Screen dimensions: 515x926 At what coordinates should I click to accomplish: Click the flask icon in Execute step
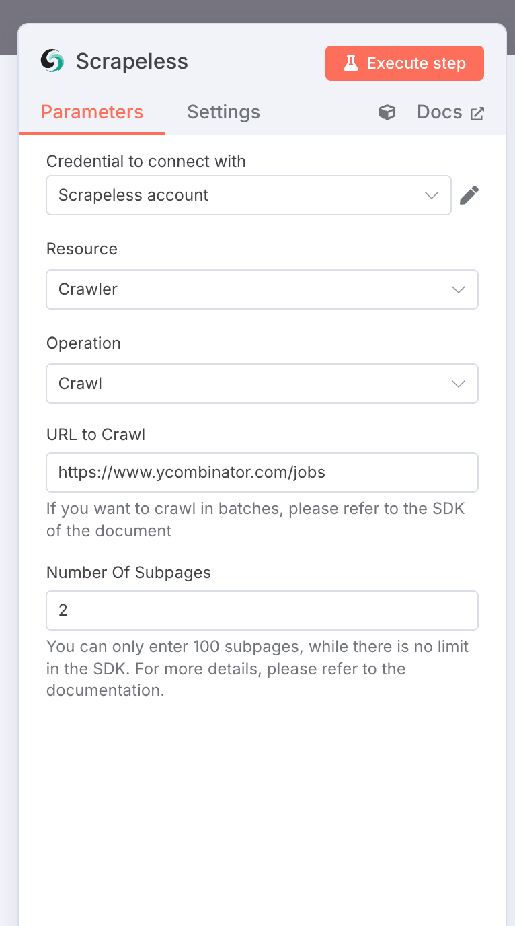click(351, 63)
